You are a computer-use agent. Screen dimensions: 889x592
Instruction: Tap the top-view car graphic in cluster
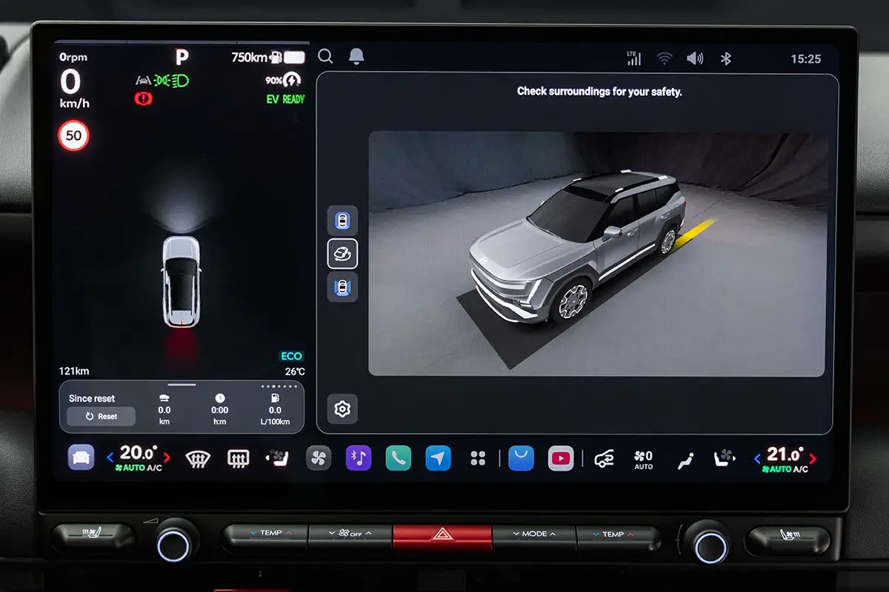pyautogui.click(x=181, y=282)
